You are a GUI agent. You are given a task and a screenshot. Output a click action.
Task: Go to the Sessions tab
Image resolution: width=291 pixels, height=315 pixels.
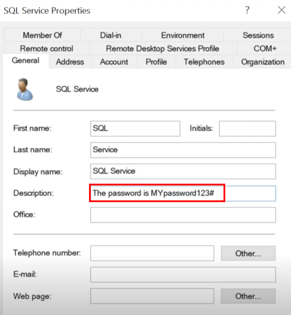click(258, 35)
